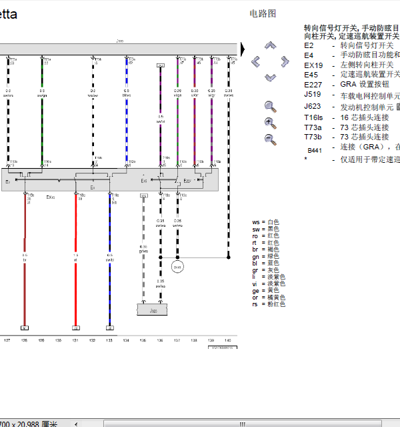This screenshot has width=400, height=427.
Task: Click the vi = 淡紫色 color code
Action: [269, 284]
